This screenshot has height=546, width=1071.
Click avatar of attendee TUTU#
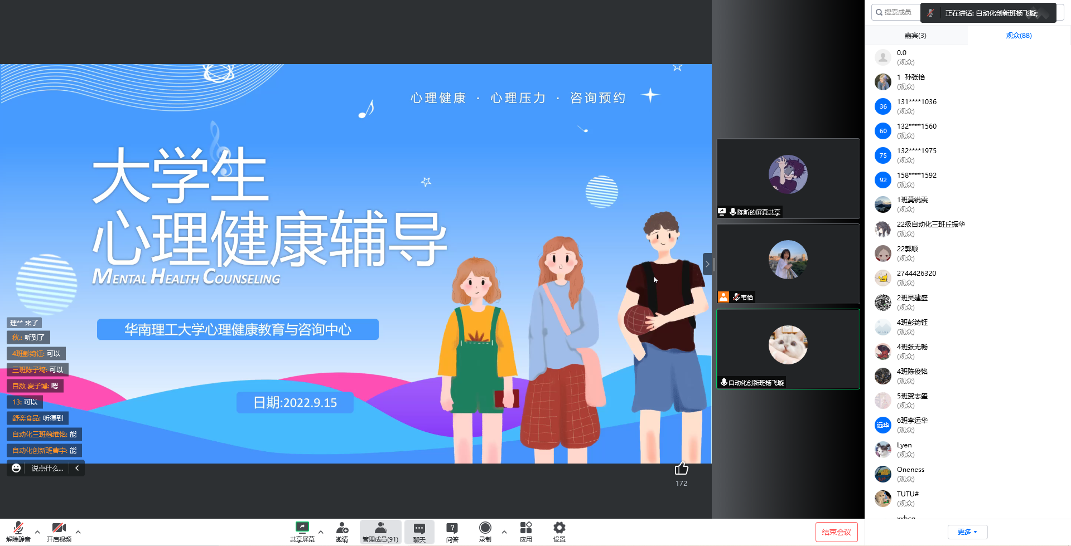883,499
